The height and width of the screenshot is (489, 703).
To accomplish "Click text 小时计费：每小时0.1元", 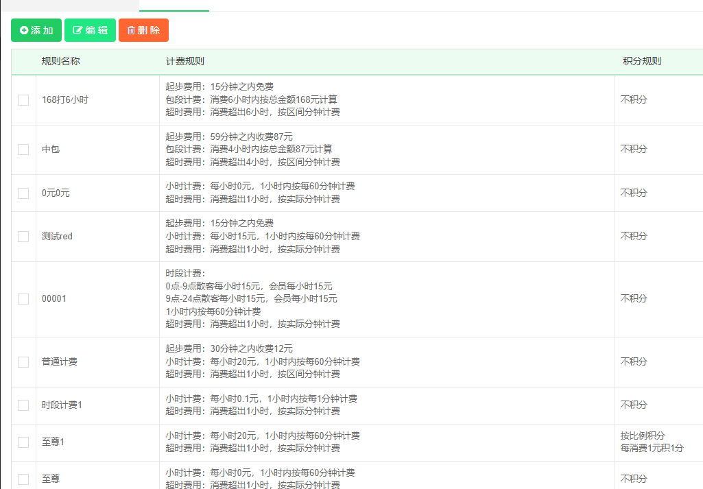I will tap(212, 398).
